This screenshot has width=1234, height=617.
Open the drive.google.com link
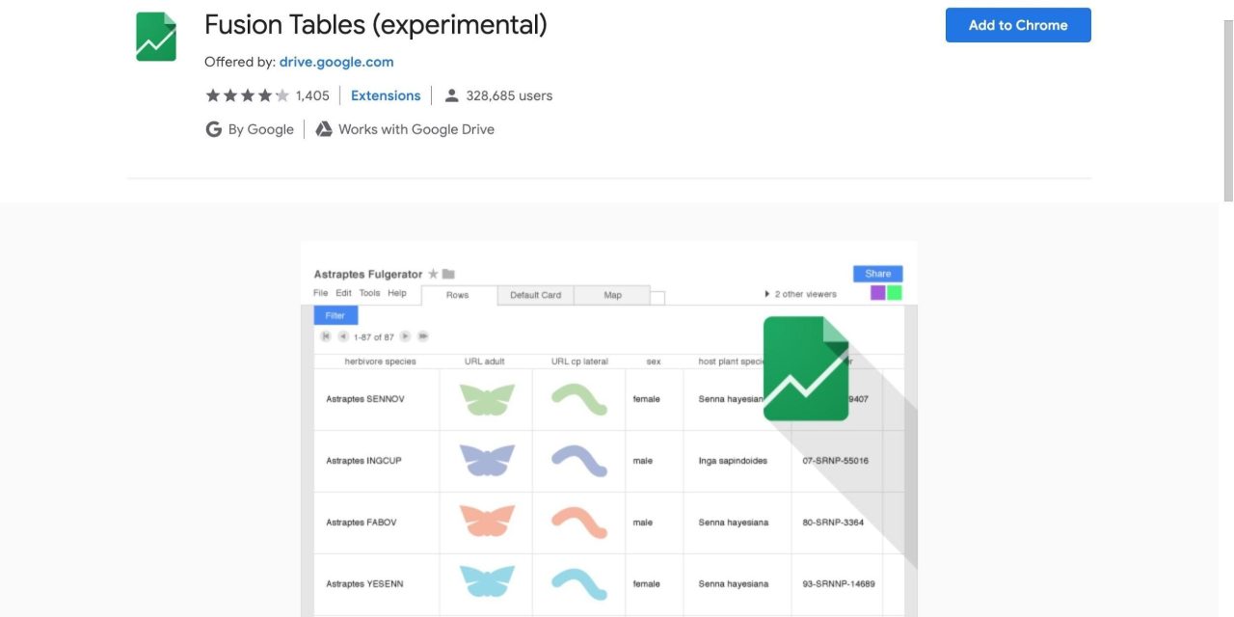[336, 62]
